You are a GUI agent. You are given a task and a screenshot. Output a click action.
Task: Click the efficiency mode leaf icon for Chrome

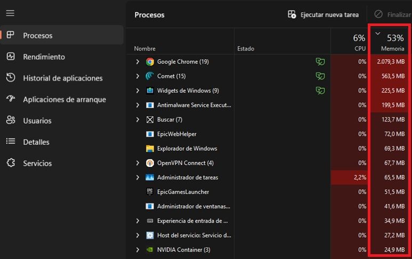click(x=320, y=62)
